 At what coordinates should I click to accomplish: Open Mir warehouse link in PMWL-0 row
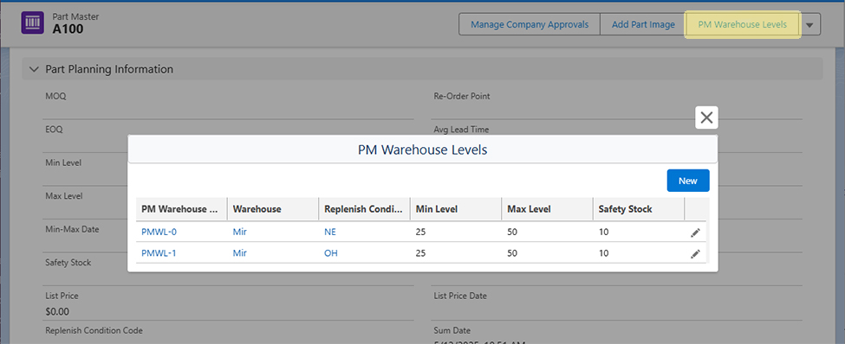[240, 233]
